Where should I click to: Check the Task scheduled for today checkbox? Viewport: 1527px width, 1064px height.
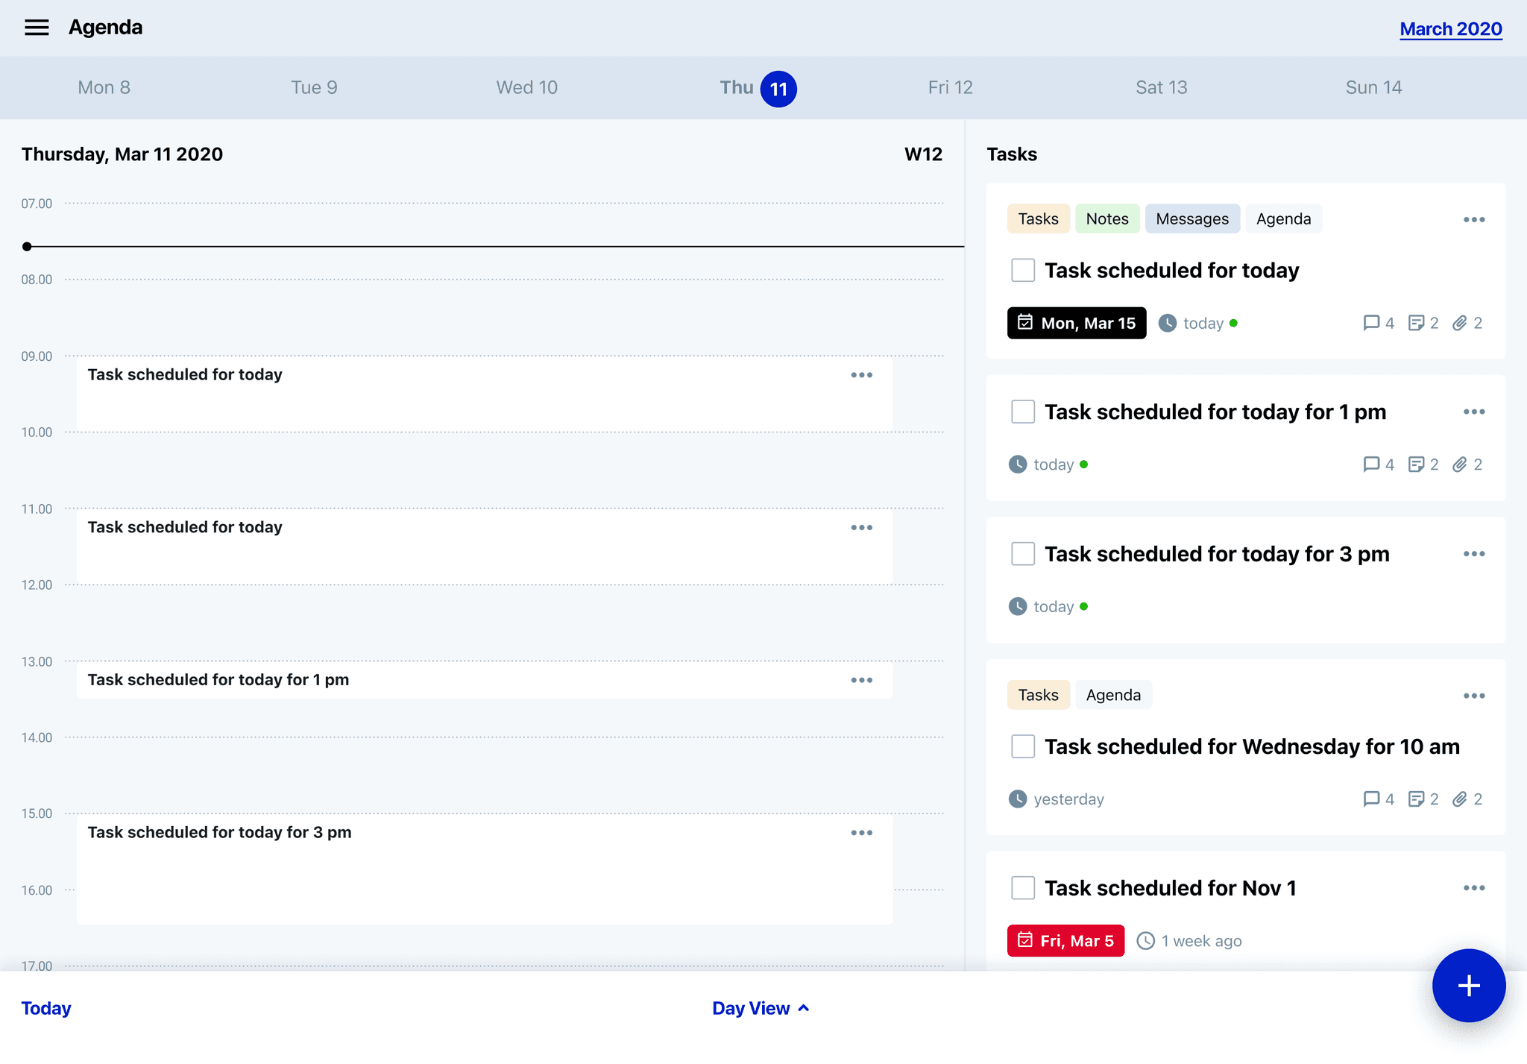coord(1022,270)
